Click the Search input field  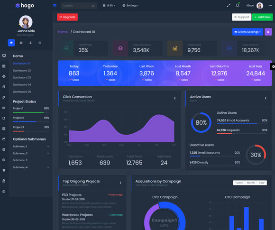(79, 6)
